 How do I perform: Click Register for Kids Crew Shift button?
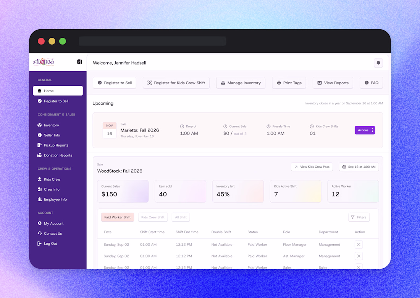pyautogui.click(x=176, y=83)
